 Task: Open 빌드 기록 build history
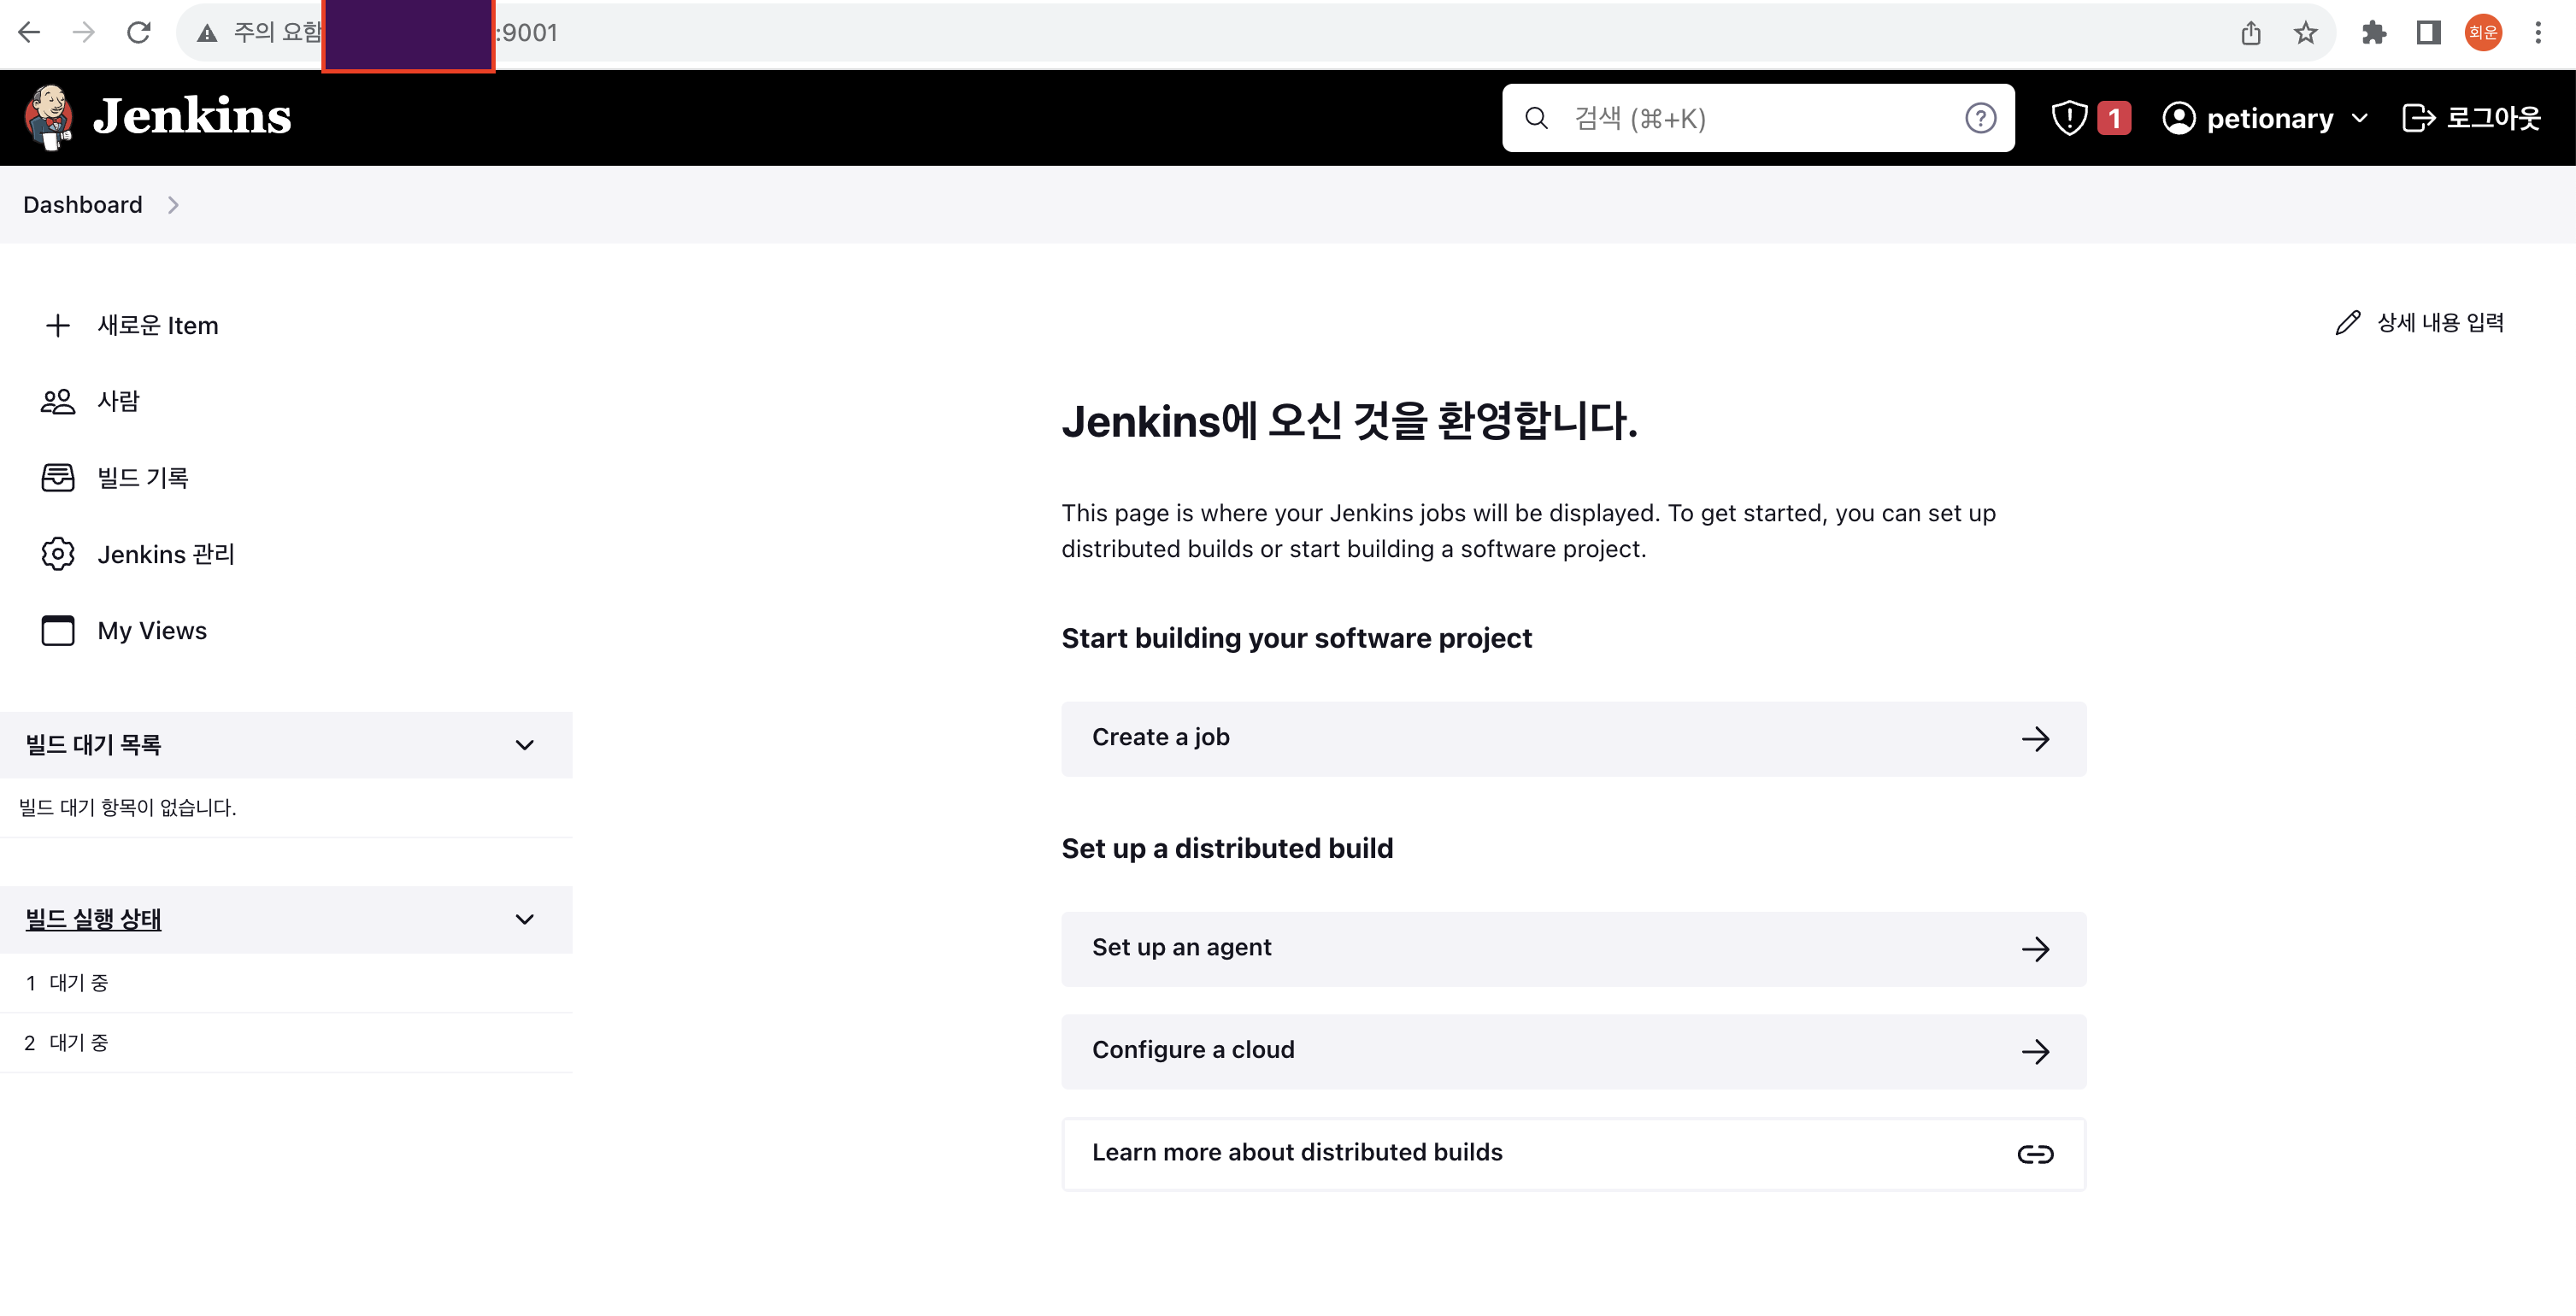pyautogui.click(x=142, y=478)
